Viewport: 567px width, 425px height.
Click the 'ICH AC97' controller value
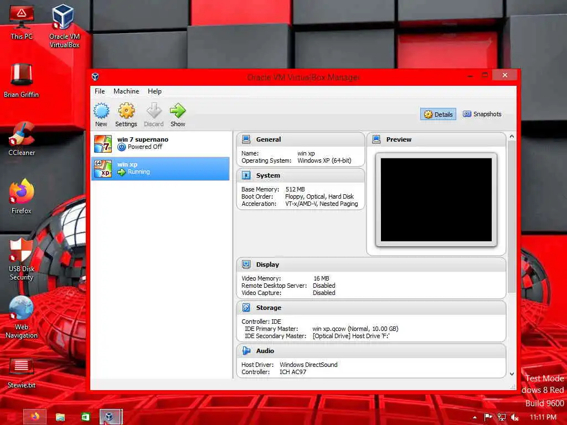point(293,372)
